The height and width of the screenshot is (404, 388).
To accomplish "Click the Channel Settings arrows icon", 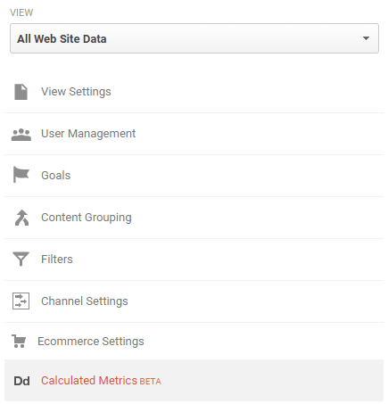I will [x=21, y=301].
